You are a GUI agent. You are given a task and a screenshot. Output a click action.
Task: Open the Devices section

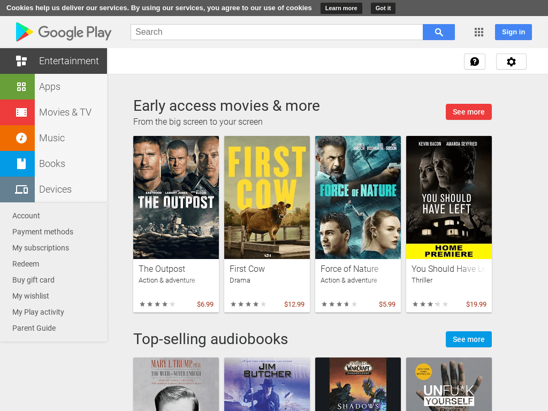point(55,189)
